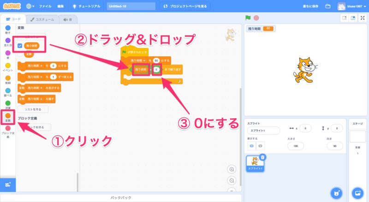369x202 pixels.
Task: Click the project title input field
Action: tap(131, 6)
